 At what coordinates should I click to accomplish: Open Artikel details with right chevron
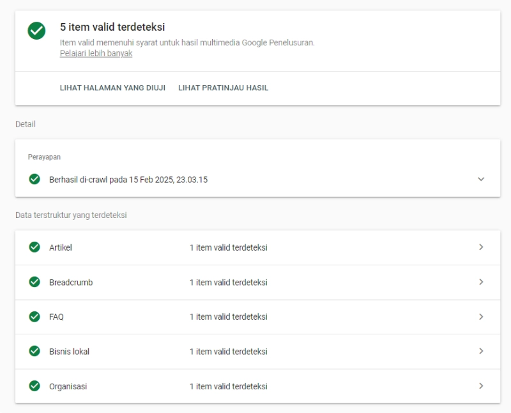pyautogui.click(x=481, y=247)
